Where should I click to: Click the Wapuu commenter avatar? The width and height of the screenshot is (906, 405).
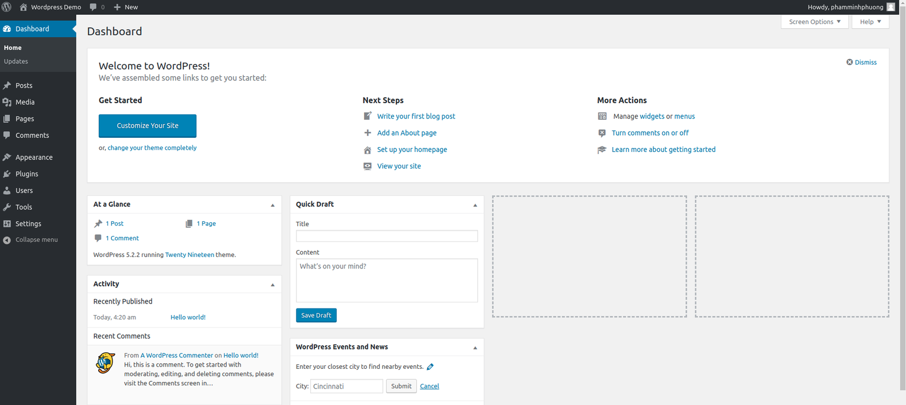click(105, 363)
